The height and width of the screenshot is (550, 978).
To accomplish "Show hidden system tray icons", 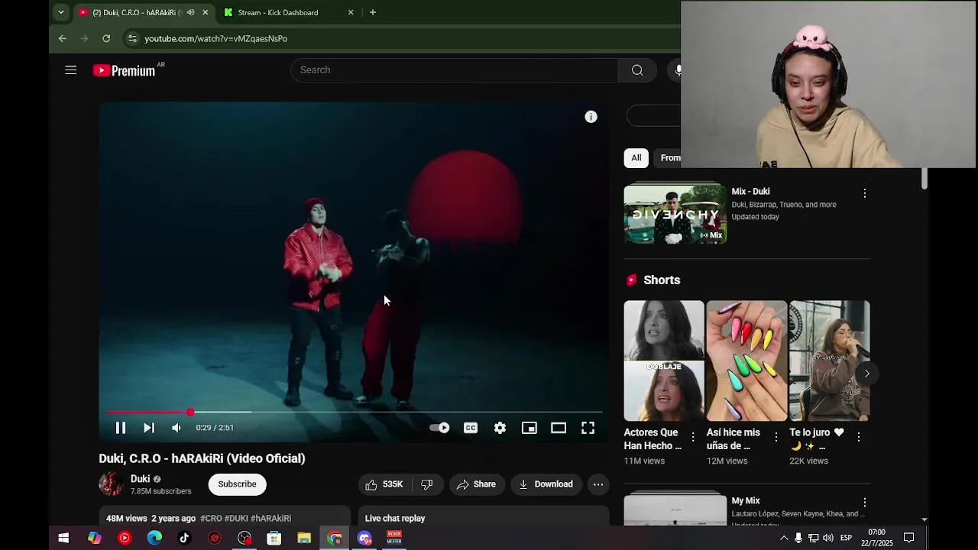I will [x=784, y=538].
